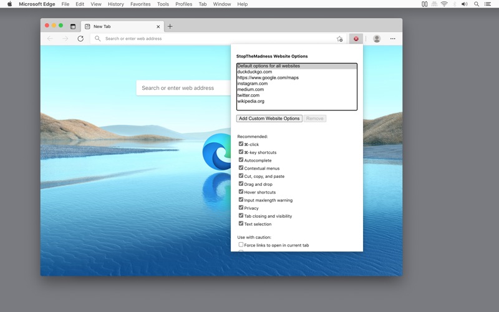Toggle the ⌘-key shortcuts checkbox
The image size is (499, 312).
pyautogui.click(x=241, y=152)
